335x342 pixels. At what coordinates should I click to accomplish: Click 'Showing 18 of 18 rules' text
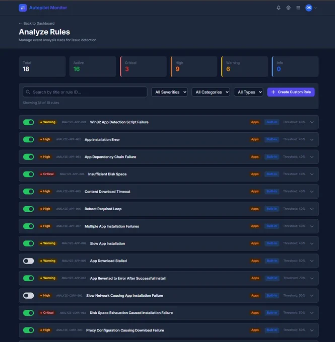(41, 103)
